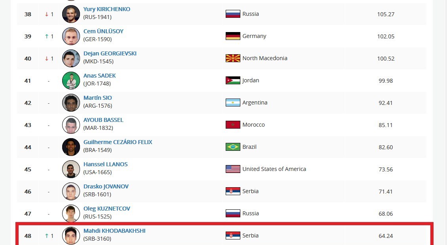This screenshot has height=245, width=447.
Task: Click the United States of America flag
Action: pyautogui.click(x=233, y=169)
